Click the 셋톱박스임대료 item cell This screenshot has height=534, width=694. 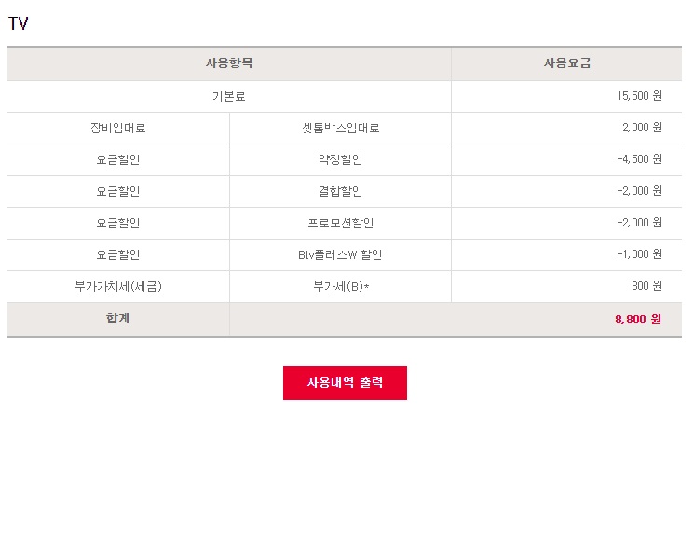[340, 129]
